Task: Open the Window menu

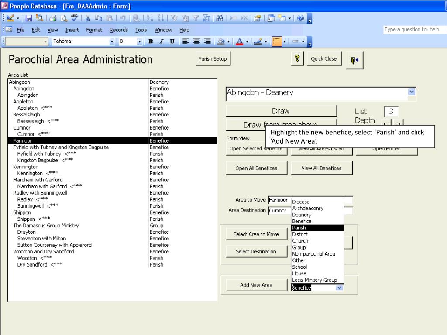Action: pyautogui.click(x=163, y=30)
